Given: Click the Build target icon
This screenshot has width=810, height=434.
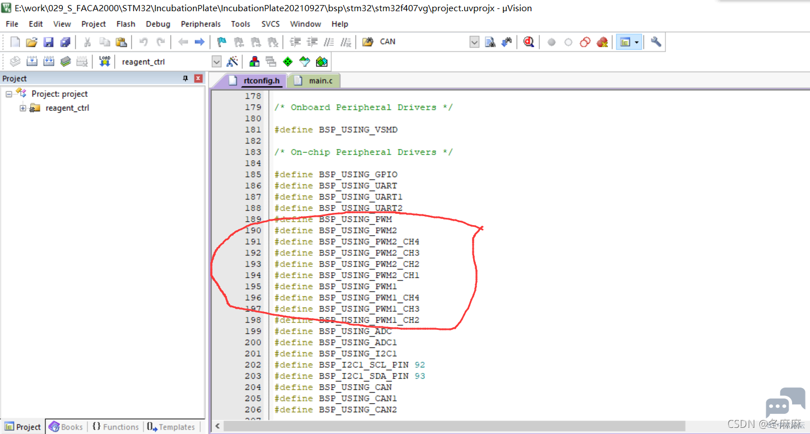Looking at the screenshot, I should click(x=32, y=62).
